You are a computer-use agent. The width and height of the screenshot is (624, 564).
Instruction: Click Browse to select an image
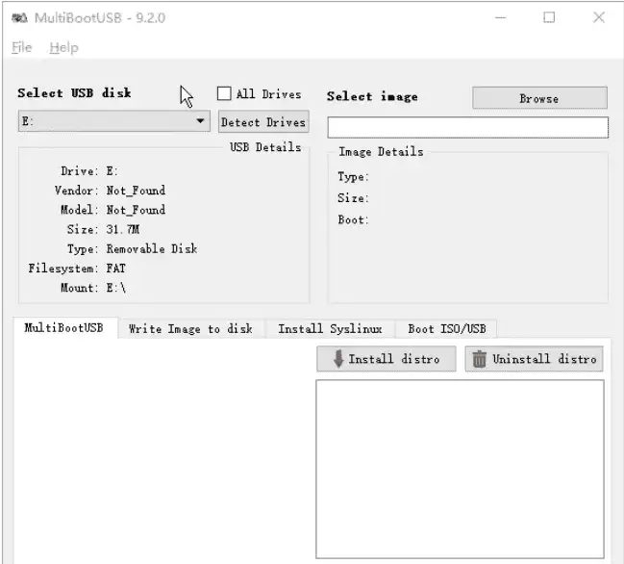pos(539,98)
